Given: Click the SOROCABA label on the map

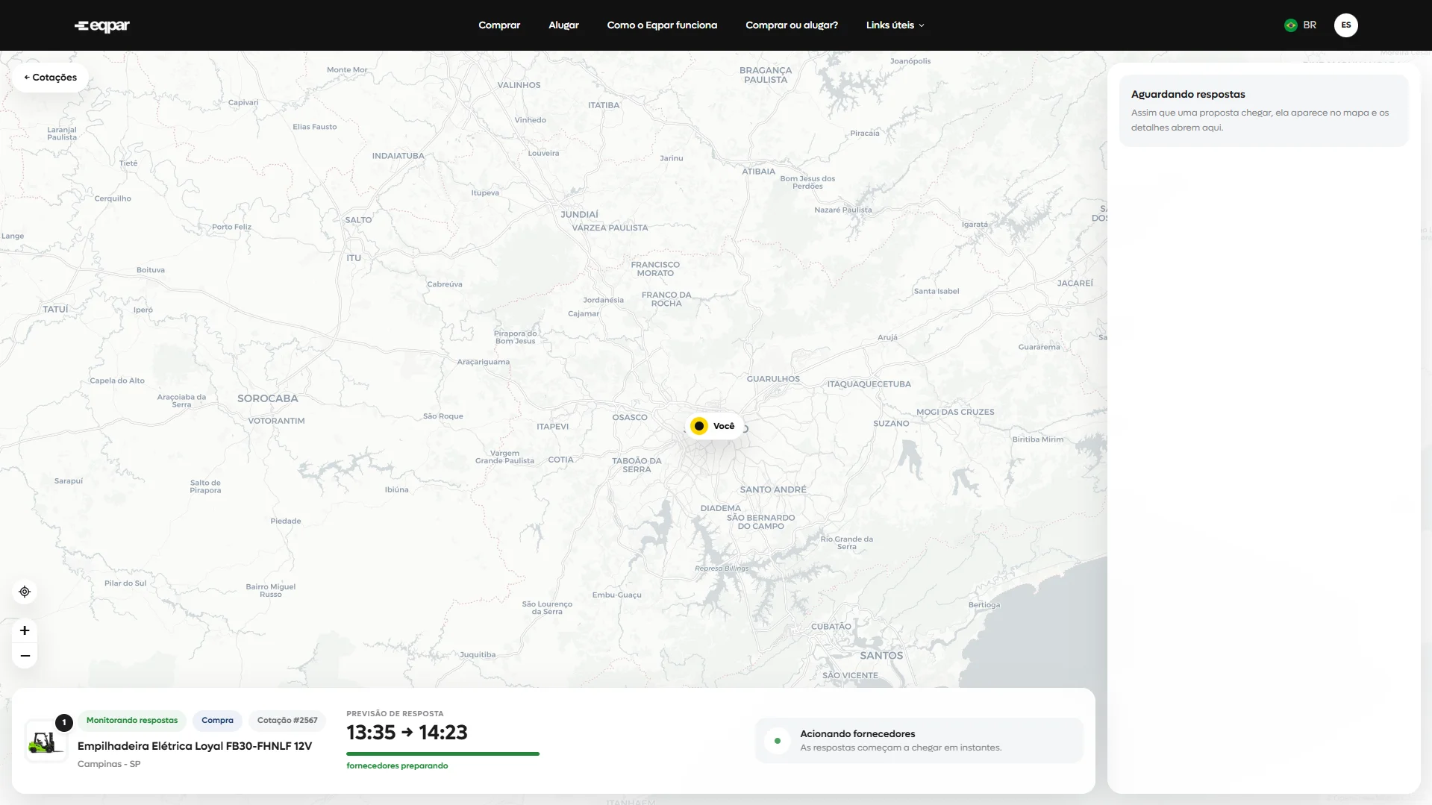Looking at the screenshot, I should click(268, 399).
